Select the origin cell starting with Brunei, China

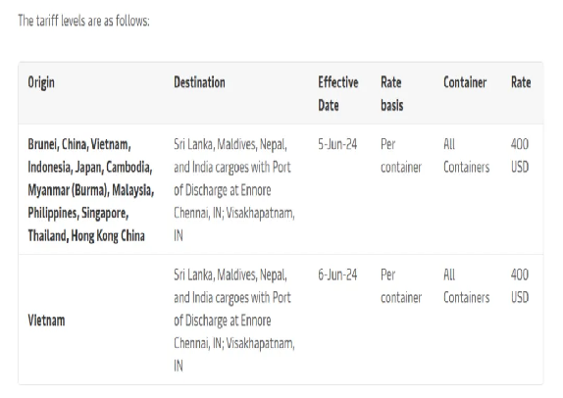(91, 190)
